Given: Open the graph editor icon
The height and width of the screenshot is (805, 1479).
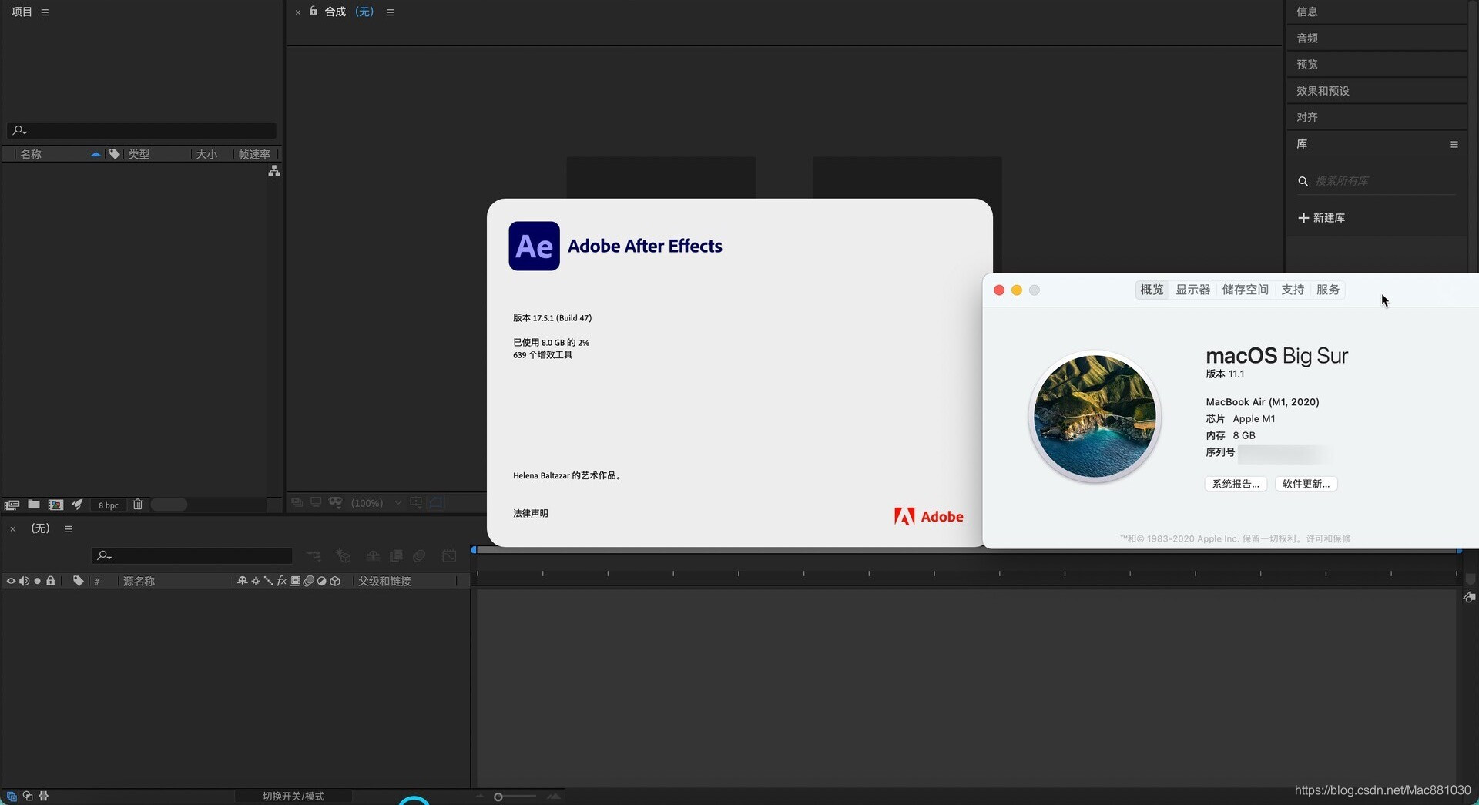Looking at the screenshot, I should (449, 555).
